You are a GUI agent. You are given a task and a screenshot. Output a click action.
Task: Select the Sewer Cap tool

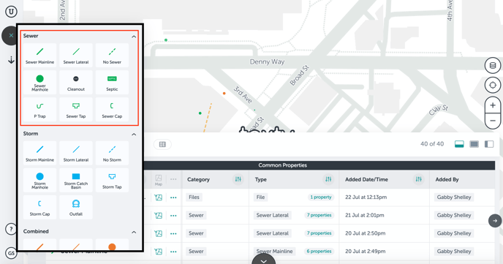(112, 110)
